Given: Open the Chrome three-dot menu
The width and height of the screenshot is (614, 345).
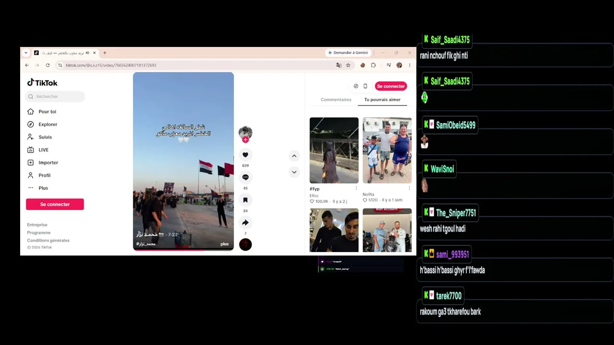Looking at the screenshot, I should 409,65.
